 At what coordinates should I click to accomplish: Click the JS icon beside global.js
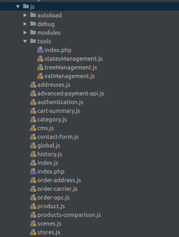coord(33,145)
